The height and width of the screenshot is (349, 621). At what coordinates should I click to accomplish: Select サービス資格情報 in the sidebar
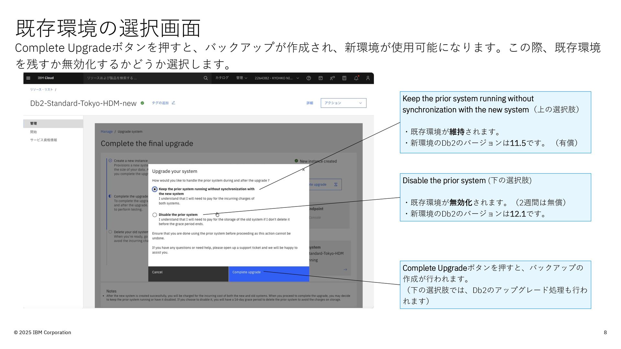coord(44,140)
